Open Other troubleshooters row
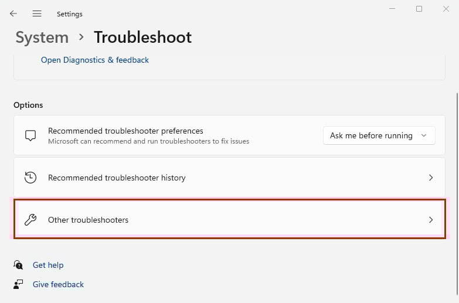The width and height of the screenshot is (459, 303). [x=230, y=219]
